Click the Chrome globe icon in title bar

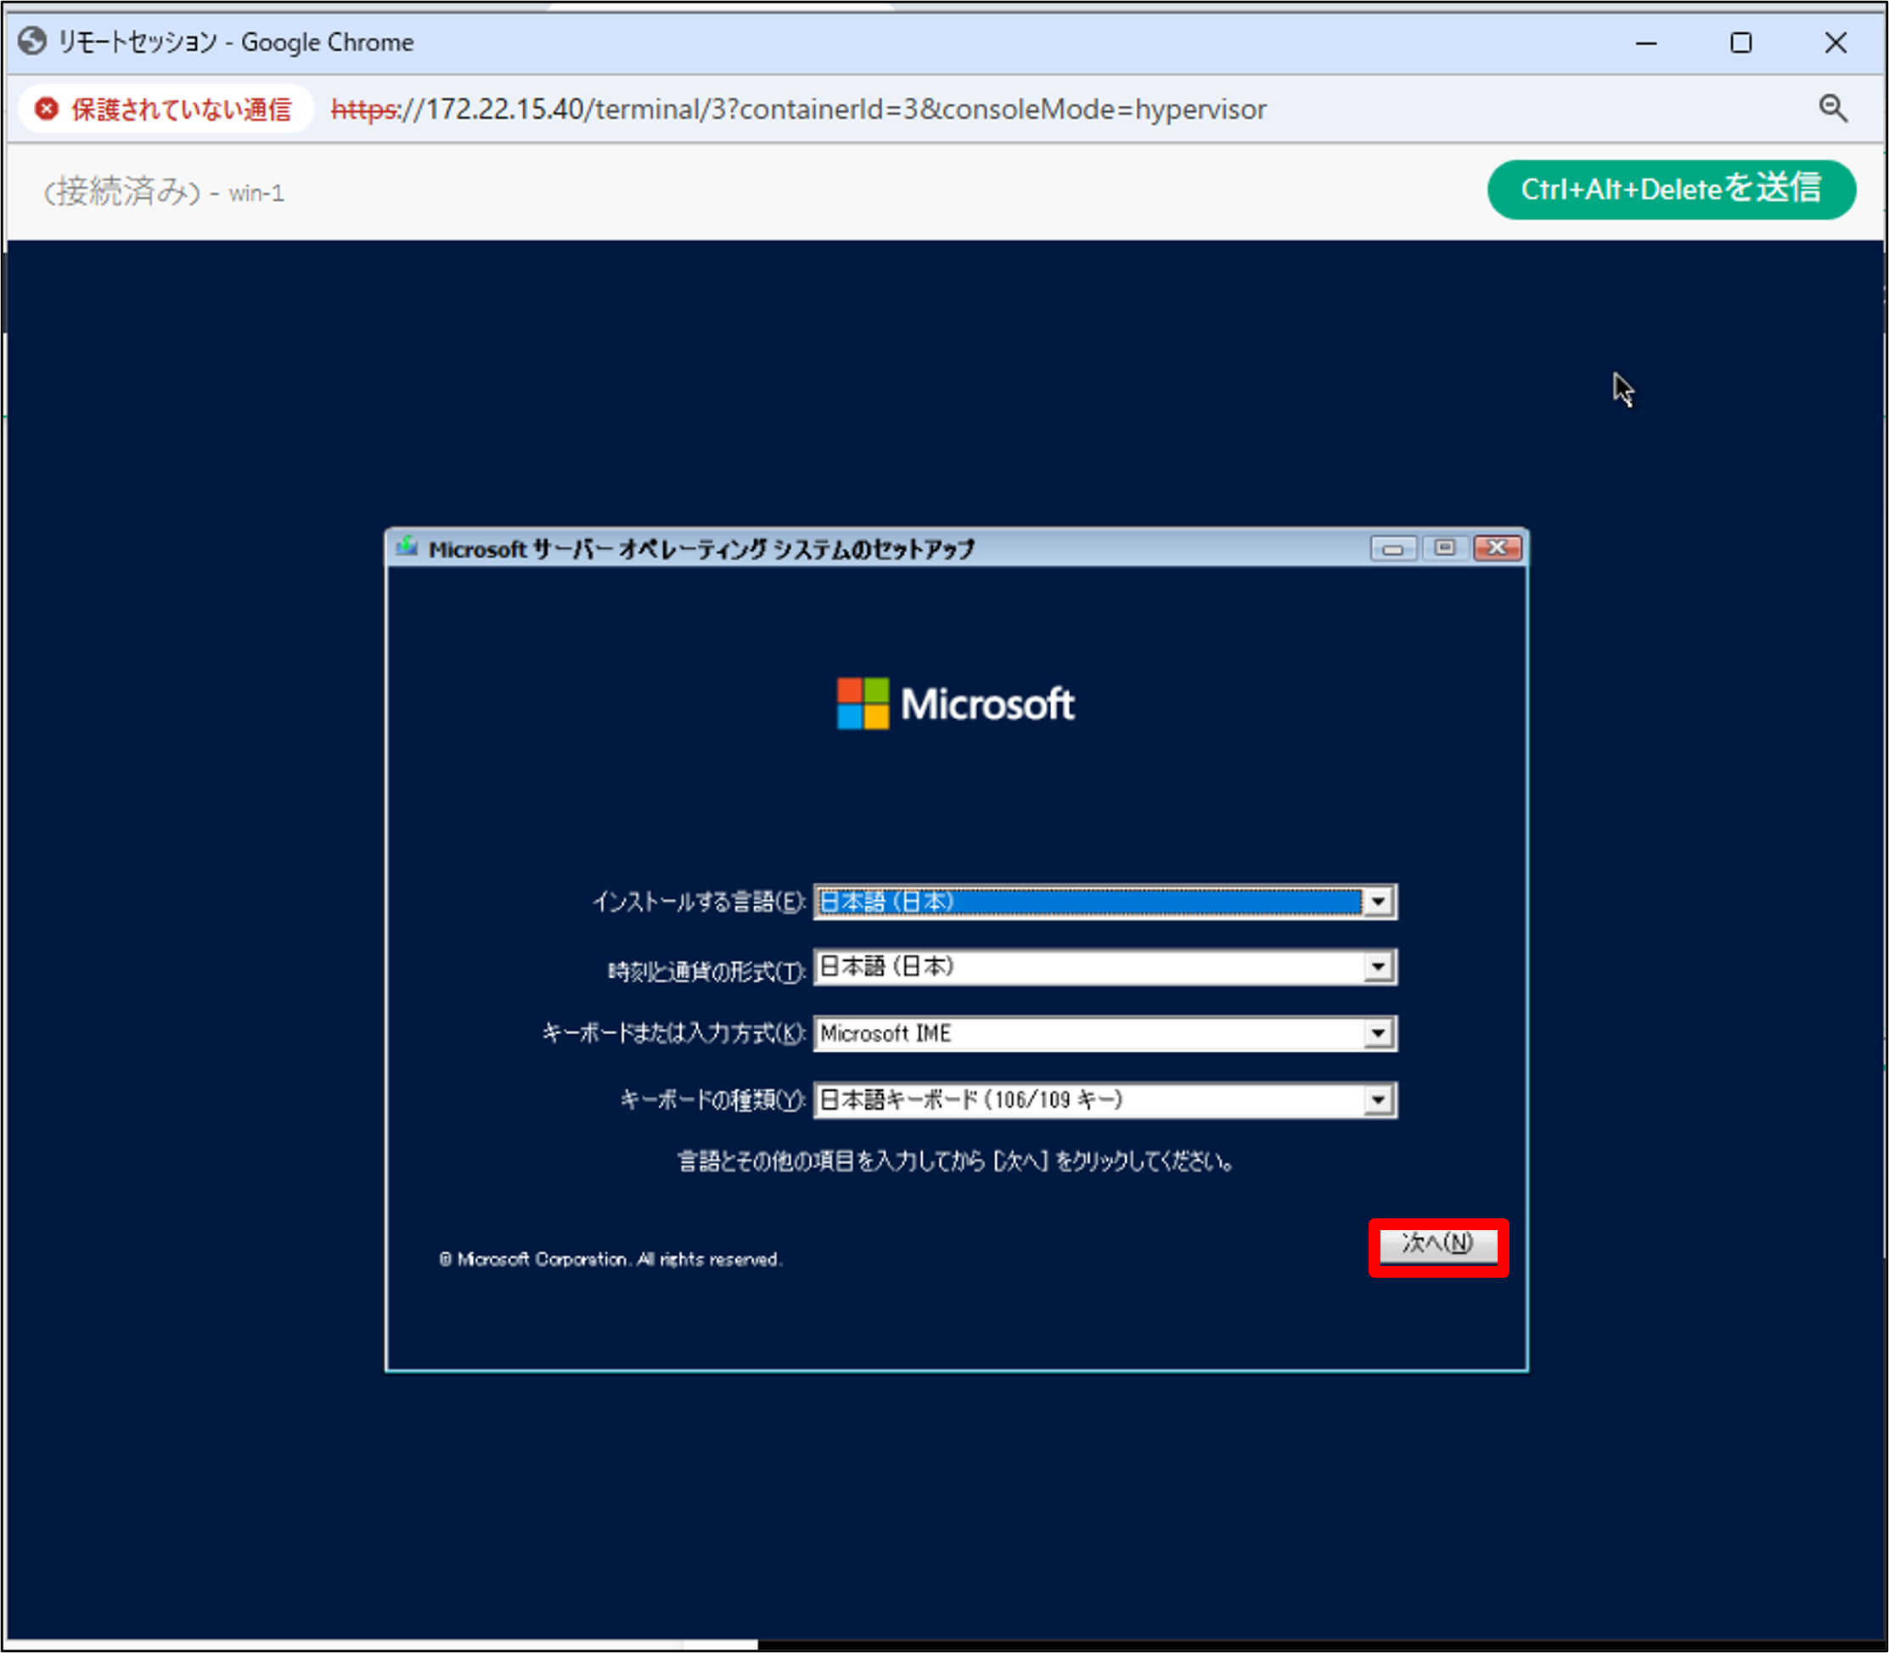32,42
